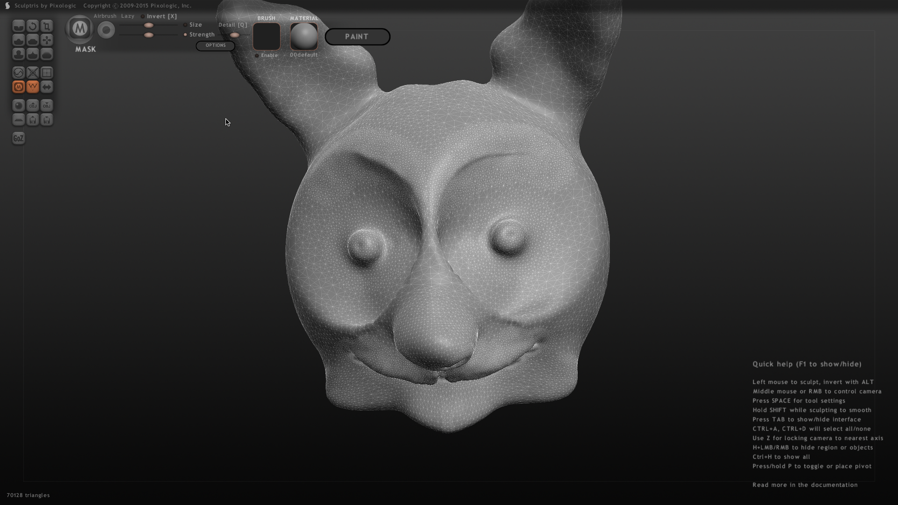This screenshot has height=505, width=898.
Task: Click the Subdivide all grid icon
Action: tap(47, 73)
